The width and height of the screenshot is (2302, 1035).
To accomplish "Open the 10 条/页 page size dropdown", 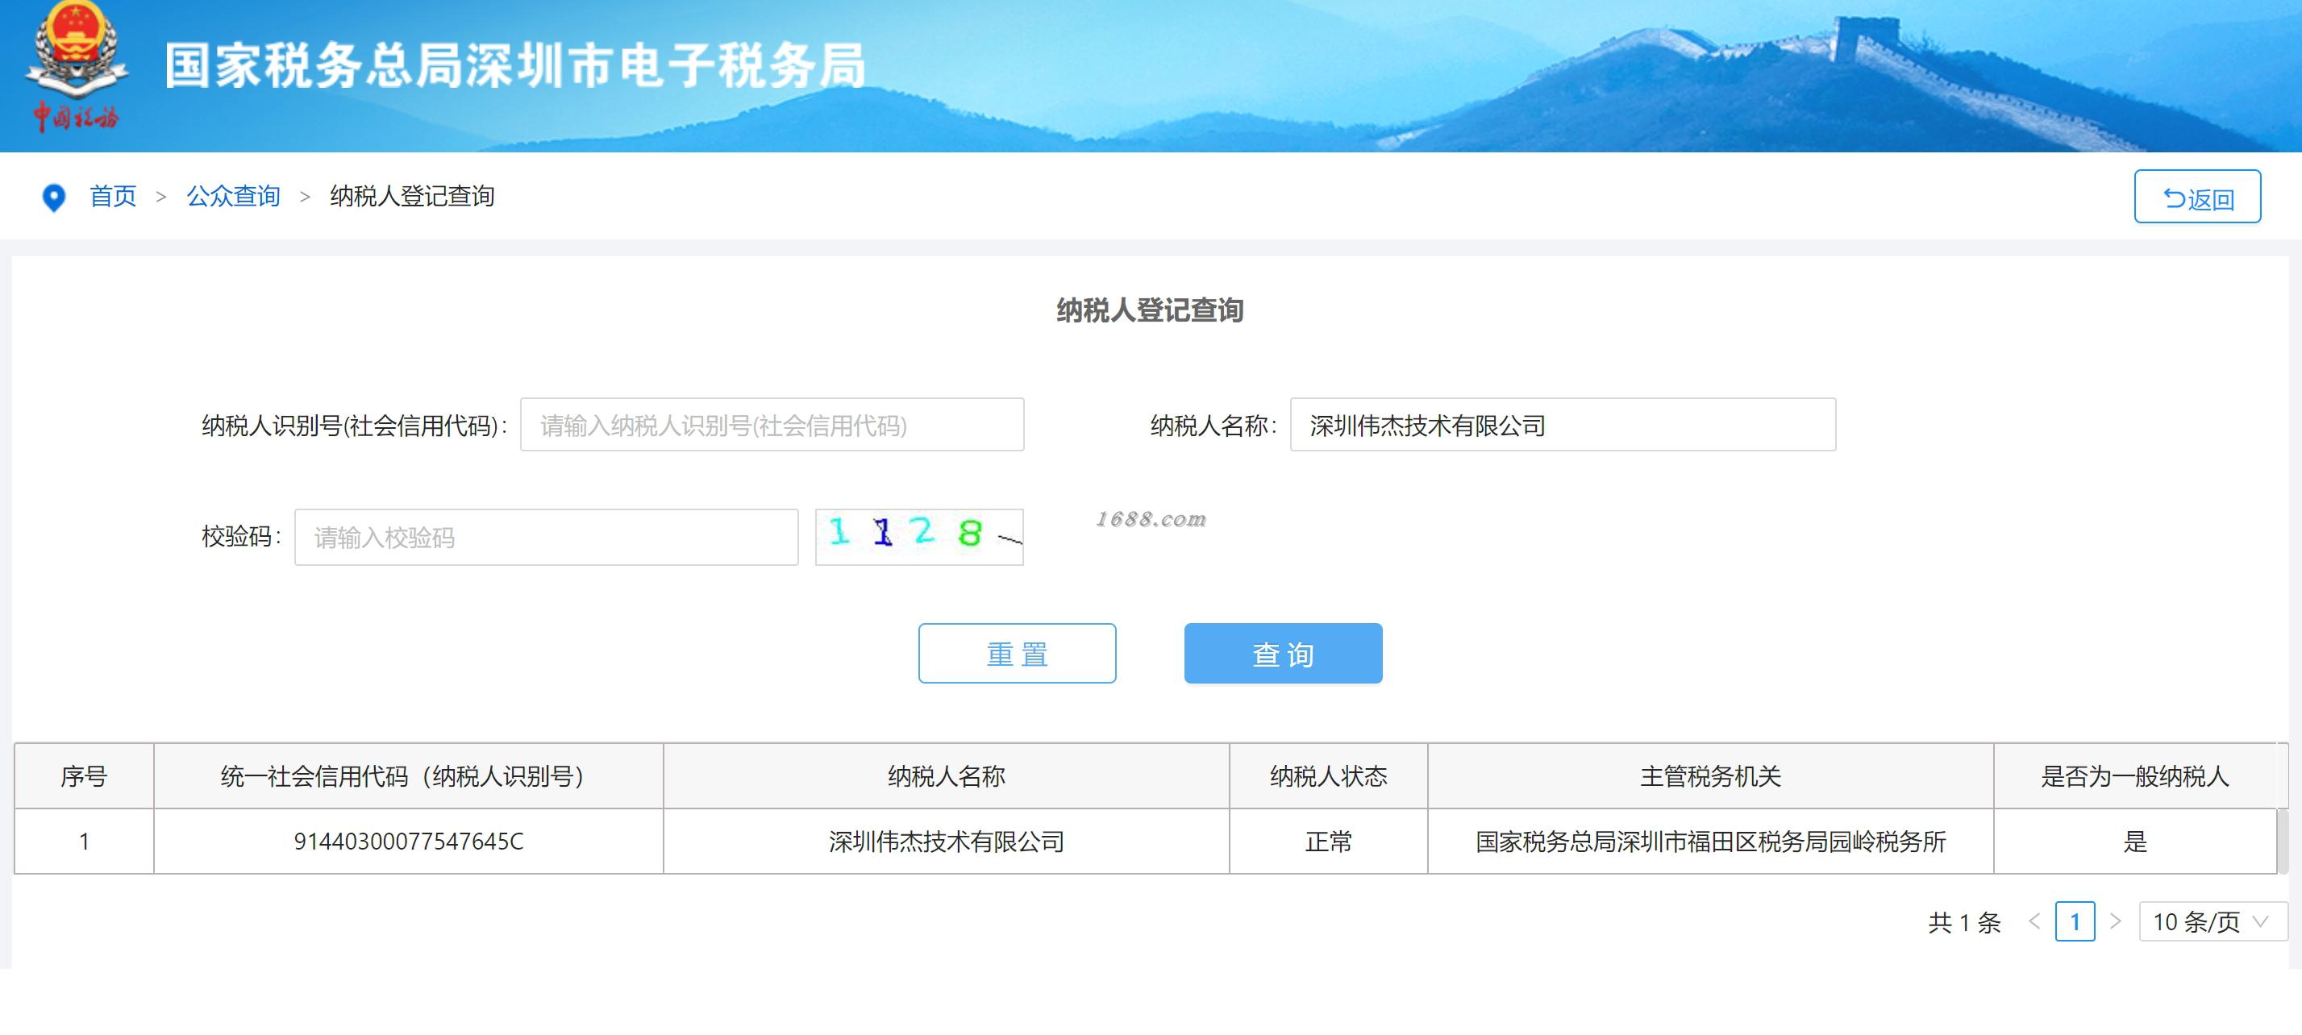I will 2213,921.
